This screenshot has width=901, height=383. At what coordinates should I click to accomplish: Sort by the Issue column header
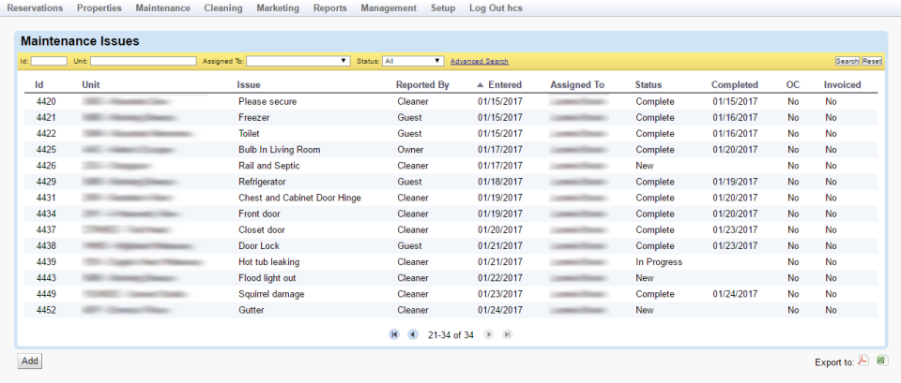pos(249,85)
